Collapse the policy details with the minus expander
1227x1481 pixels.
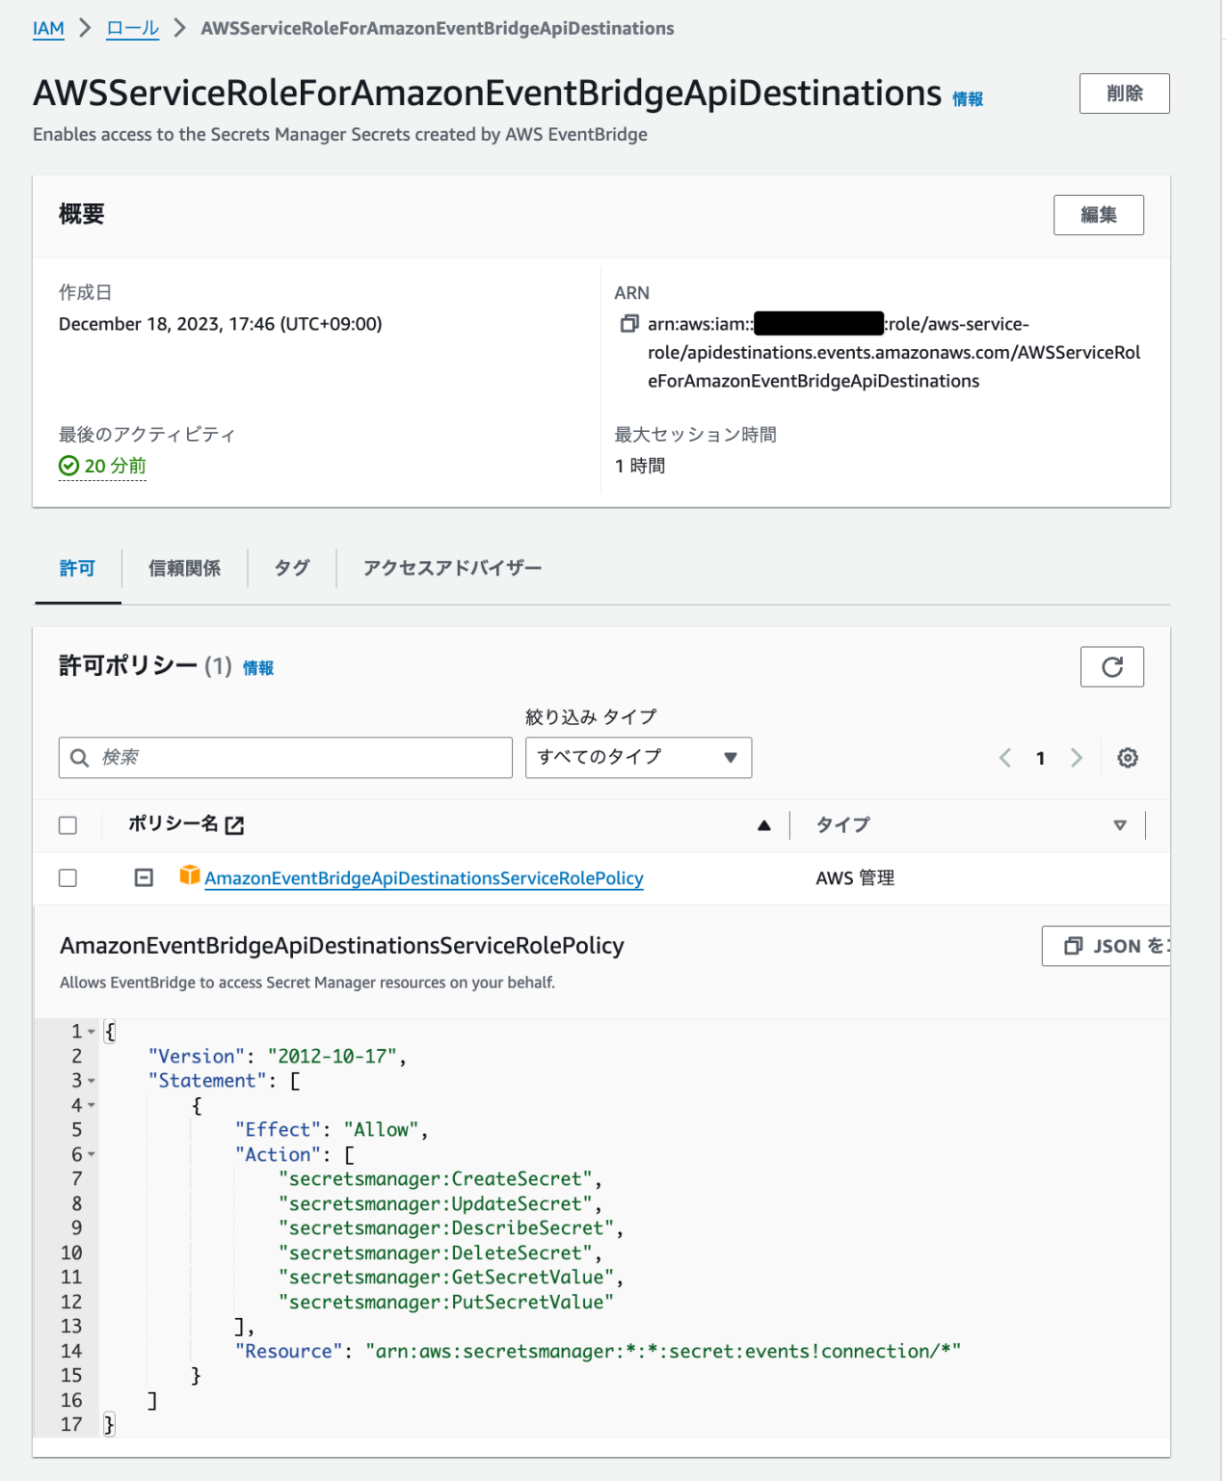pyautogui.click(x=143, y=877)
